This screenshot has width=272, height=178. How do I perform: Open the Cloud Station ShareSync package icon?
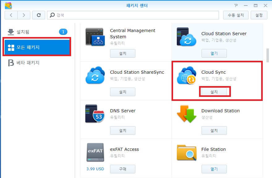[95, 75]
